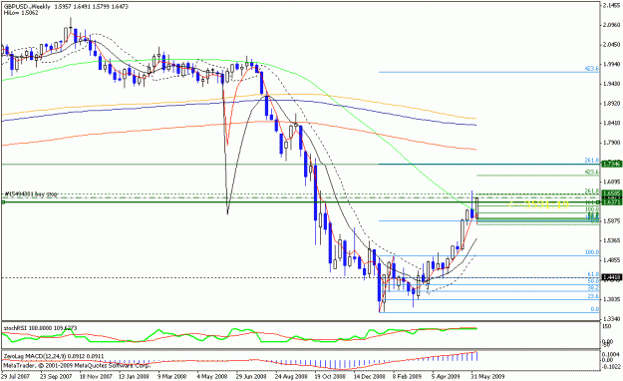Click the MetaTrader MetaQuotes copyright text
The image size is (623, 381).
coord(77,365)
